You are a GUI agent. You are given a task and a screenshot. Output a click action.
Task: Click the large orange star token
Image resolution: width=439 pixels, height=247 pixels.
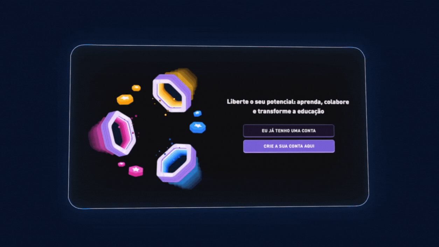pyautogui.click(x=125, y=100)
